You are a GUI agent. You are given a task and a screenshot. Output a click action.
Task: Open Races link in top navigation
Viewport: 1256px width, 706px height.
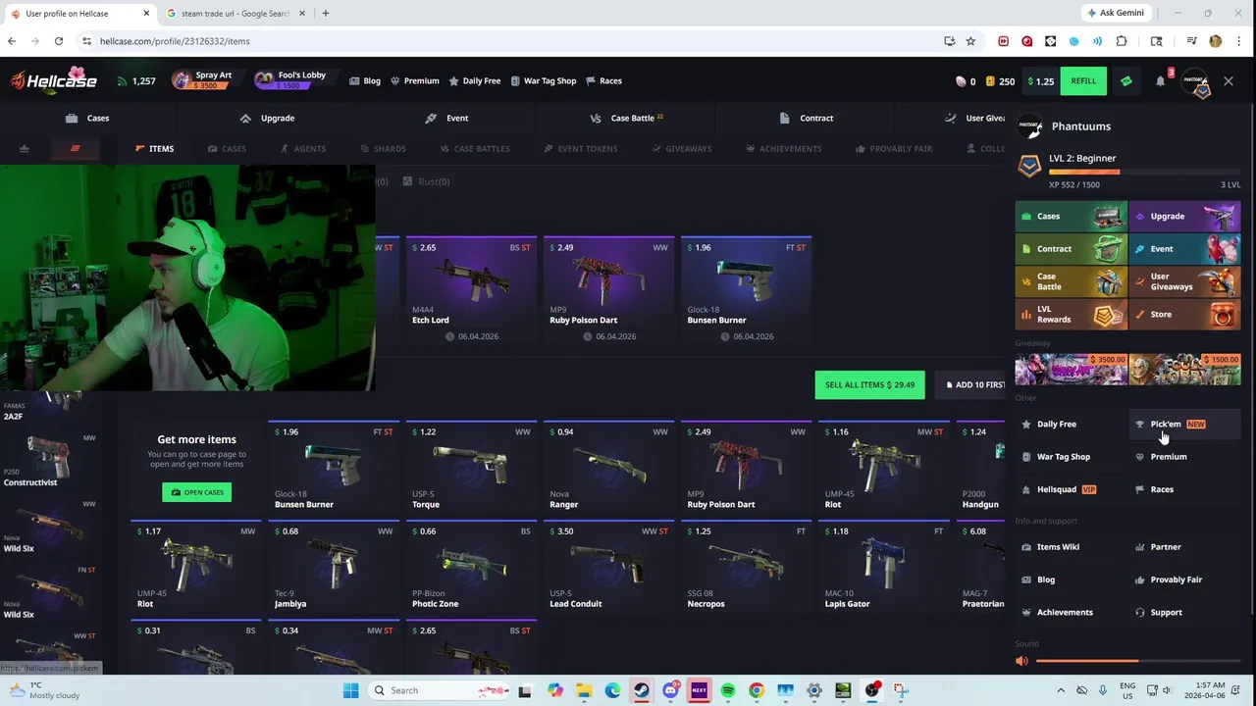(x=603, y=81)
